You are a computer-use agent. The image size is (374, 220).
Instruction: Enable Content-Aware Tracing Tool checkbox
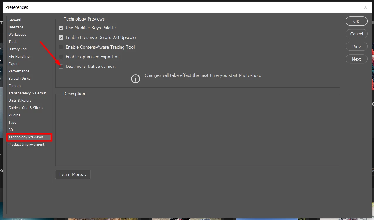pos(61,47)
